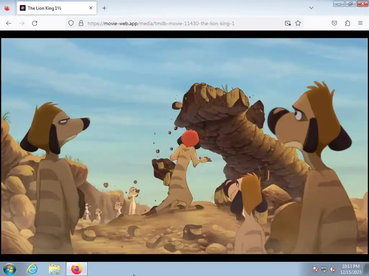Open a new tab
369x276 pixels.
104,8
